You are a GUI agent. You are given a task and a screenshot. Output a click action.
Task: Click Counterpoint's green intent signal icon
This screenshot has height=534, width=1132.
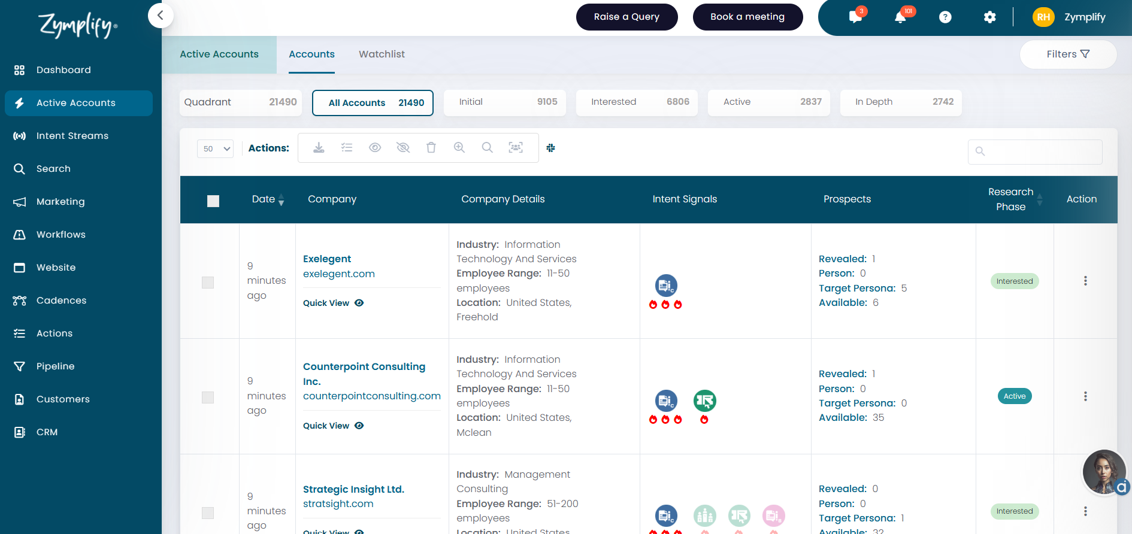[x=705, y=400]
